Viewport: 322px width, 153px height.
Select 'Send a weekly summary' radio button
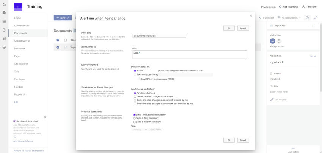click(x=134, y=122)
